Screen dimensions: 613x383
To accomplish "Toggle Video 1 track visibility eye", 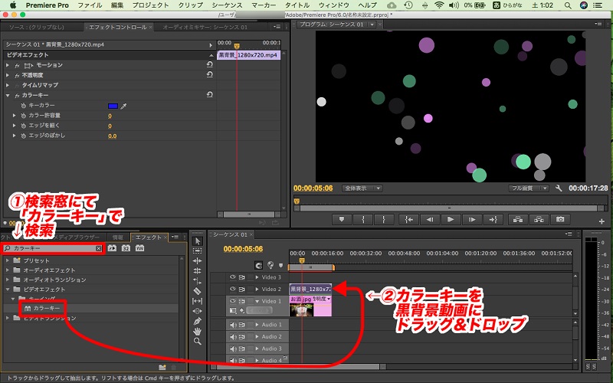I will 233,301.
